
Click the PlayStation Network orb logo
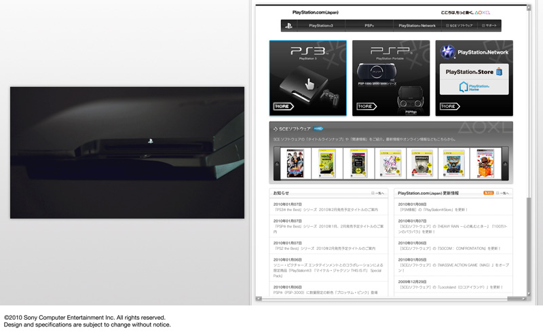(448, 52)
